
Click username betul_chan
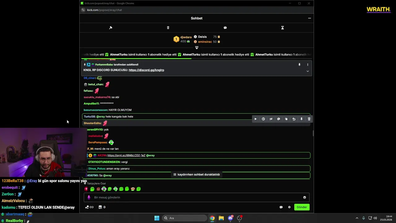click(96, 84)
